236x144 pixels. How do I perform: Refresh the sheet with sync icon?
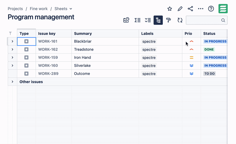click(x=180, y=20)
